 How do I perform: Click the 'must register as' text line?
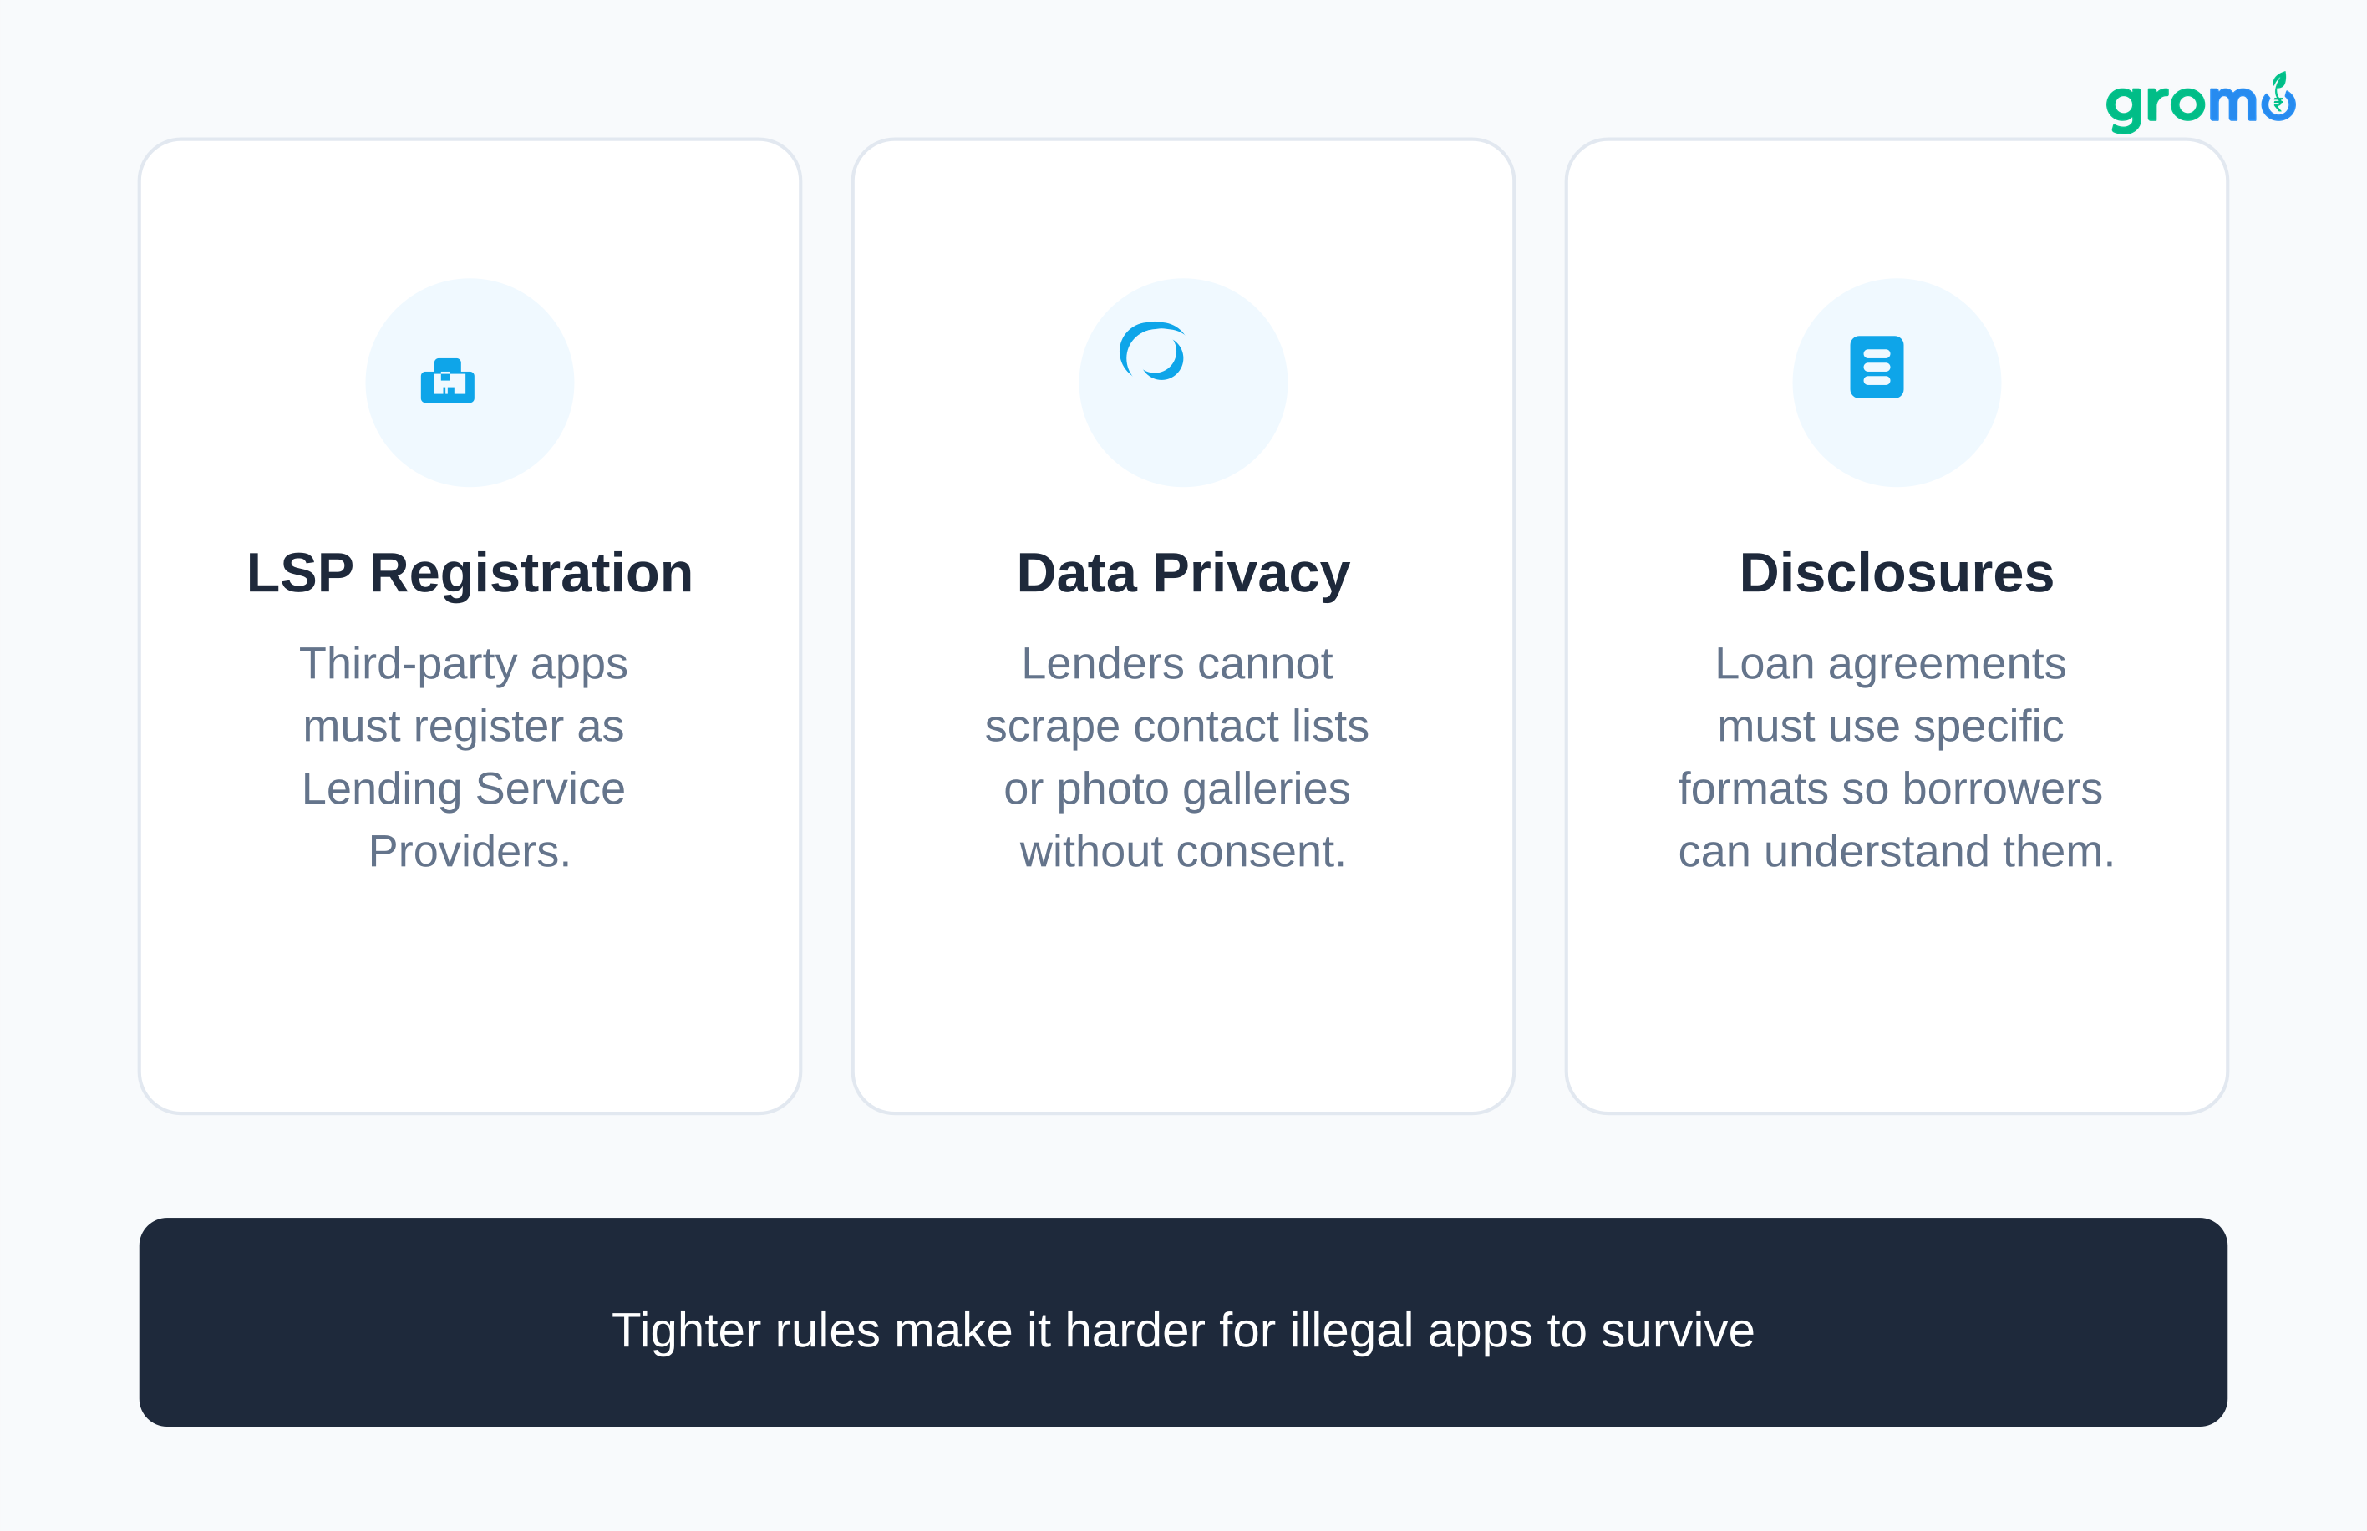pos(464,727)
